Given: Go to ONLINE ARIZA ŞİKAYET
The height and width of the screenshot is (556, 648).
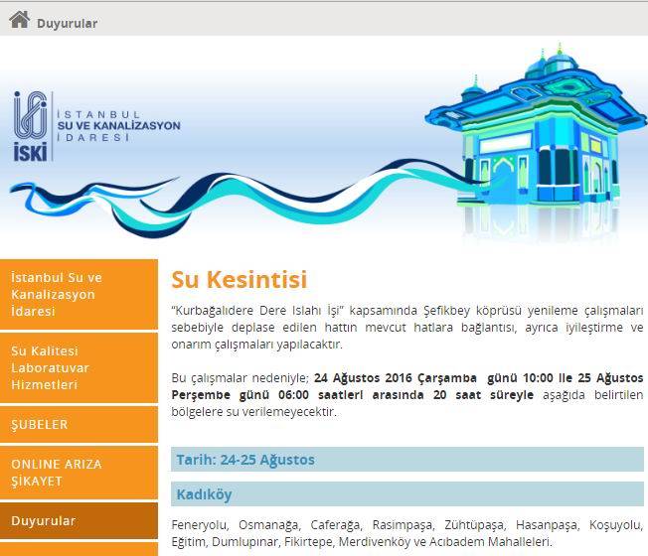Looking at the screenshot, I should pos(79,473).
